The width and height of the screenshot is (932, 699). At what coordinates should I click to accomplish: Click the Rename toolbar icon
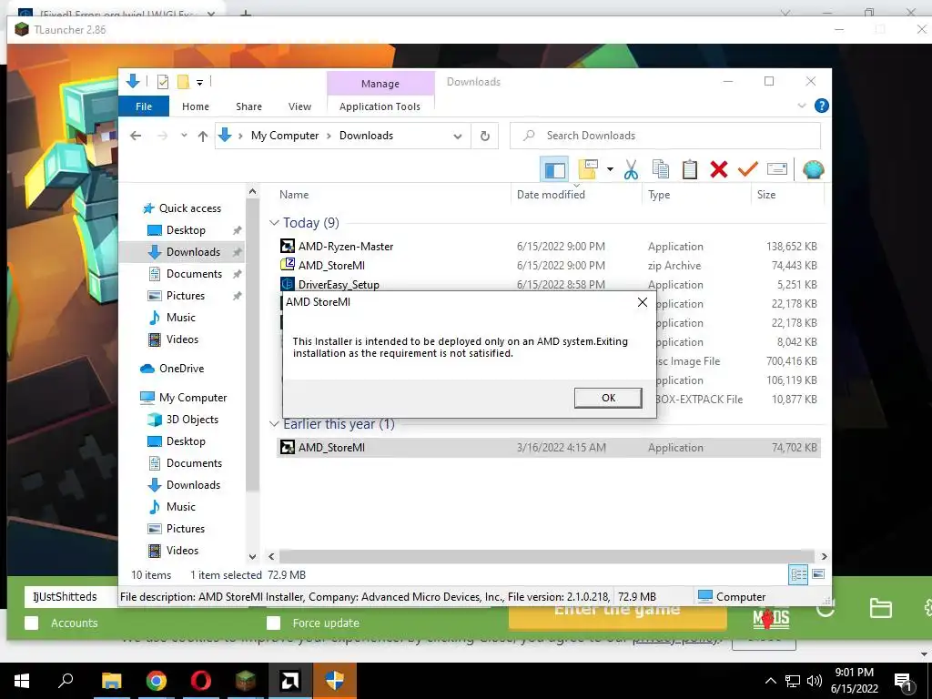point(777,169)
